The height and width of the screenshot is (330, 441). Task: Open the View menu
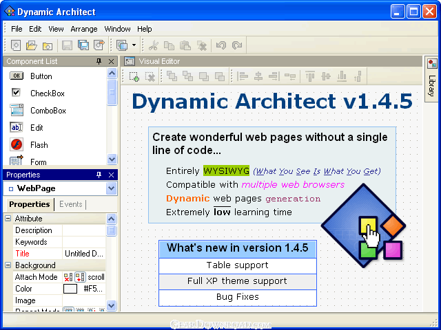pos(56,29)
